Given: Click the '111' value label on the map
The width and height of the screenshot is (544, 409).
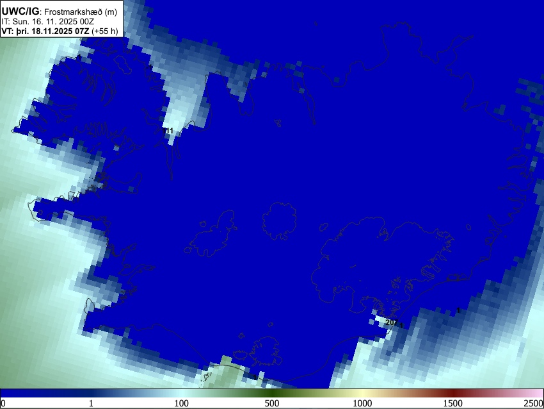Looking at the screenshot, I should [168, 131].
